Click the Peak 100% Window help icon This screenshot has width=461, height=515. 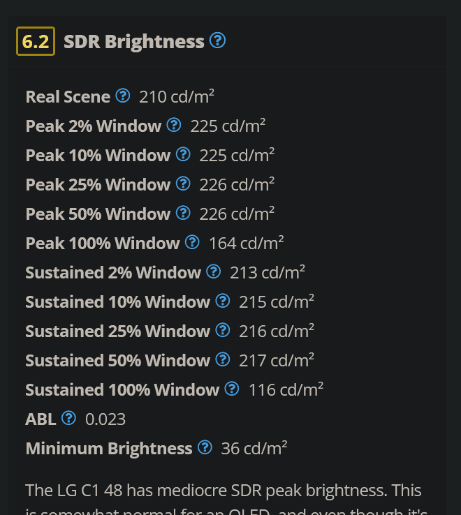tap(192, 242)
